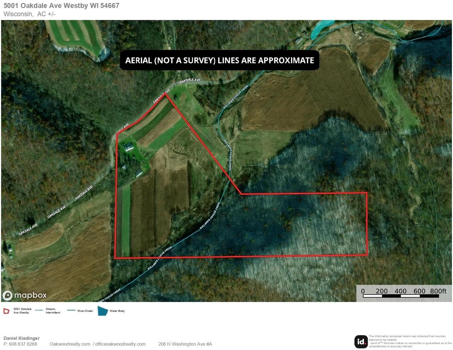Click the cyan water body on map
This screenshot has height=350, width=453.
[x=320, y=28]
